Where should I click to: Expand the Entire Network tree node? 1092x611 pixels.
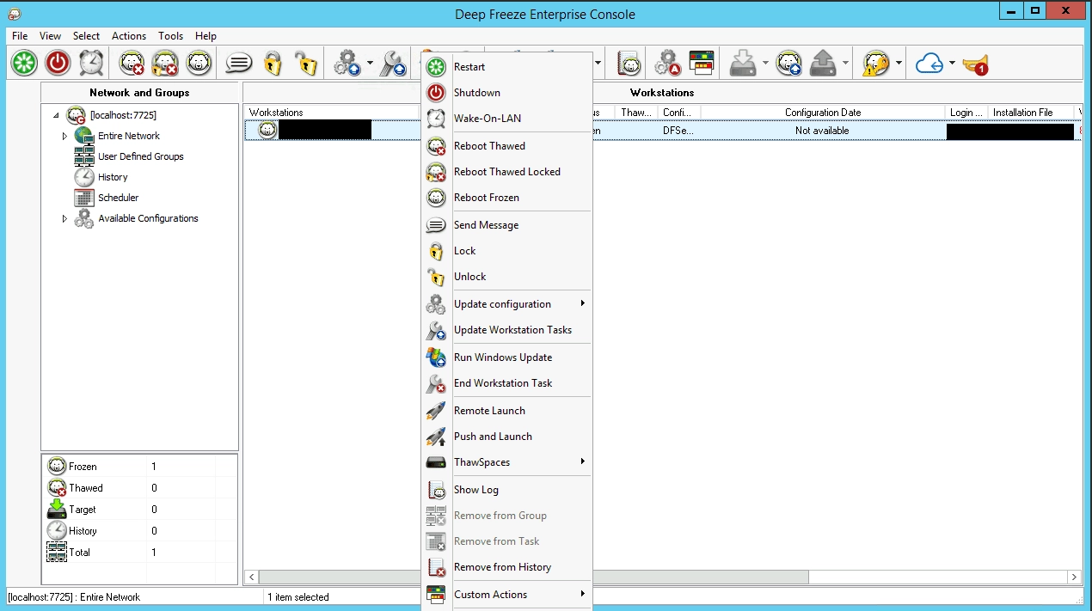point(64,136)
